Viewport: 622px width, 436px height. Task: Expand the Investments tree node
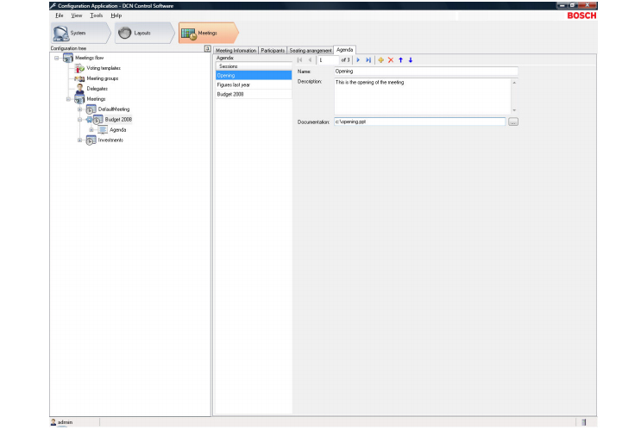click(79, 140)
